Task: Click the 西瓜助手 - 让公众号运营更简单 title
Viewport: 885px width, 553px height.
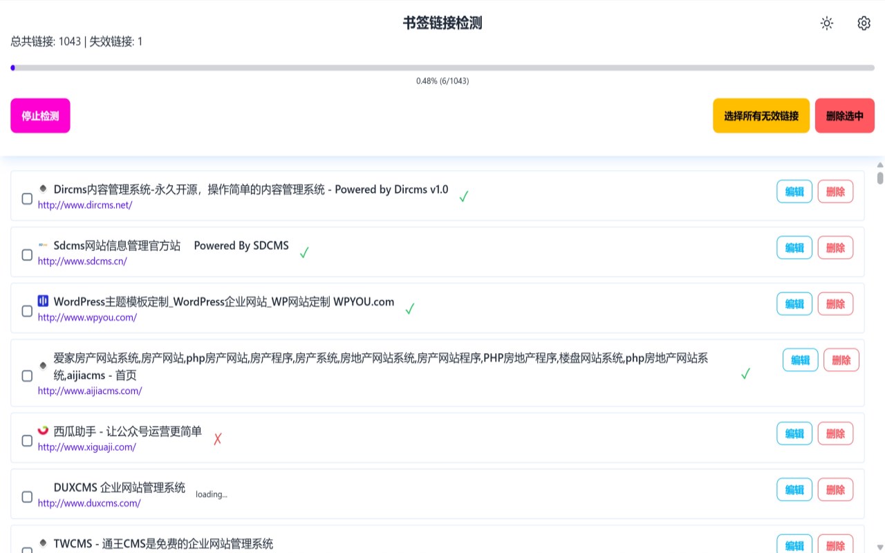Action: pyautogui.click(x=128, y=431)
